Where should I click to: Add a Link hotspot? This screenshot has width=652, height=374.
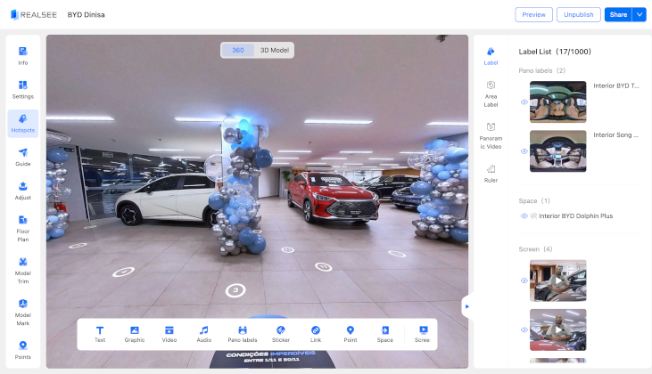[x=316, y=334]
